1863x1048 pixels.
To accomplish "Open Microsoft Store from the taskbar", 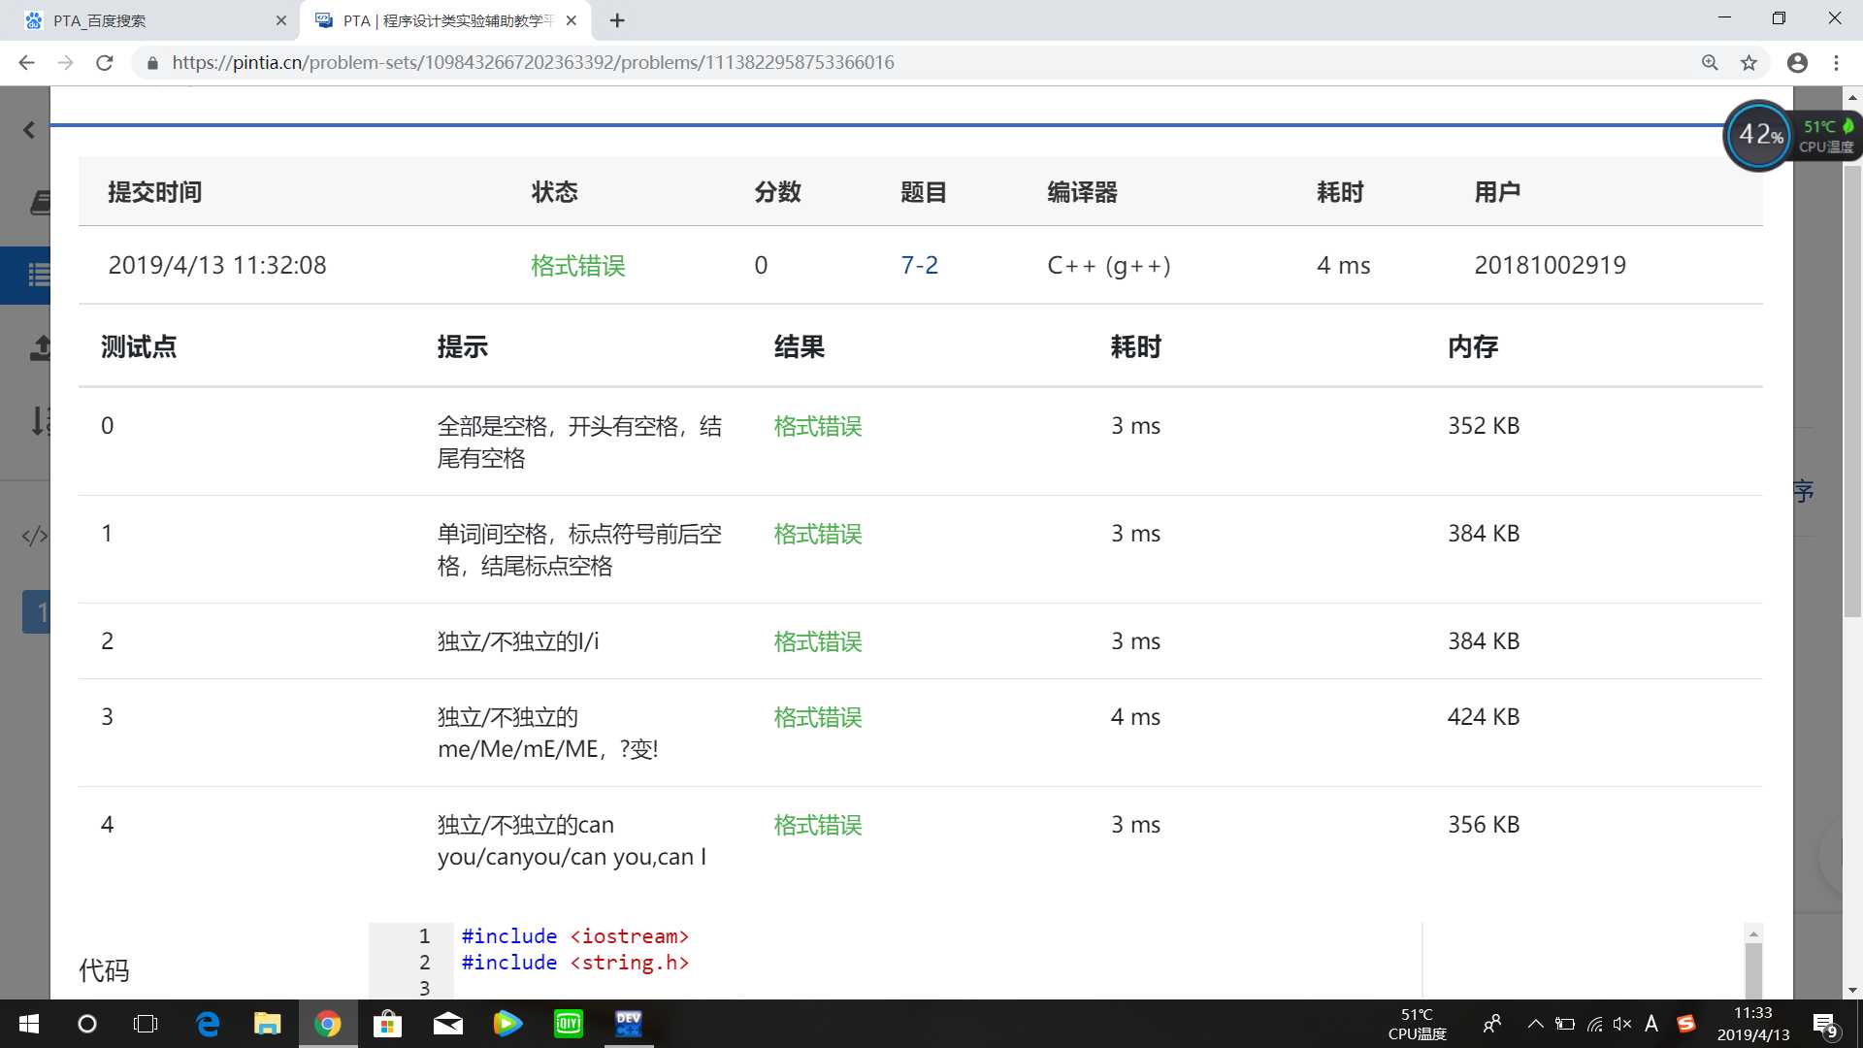I will pyautogui.click(x=387, y=1024).
